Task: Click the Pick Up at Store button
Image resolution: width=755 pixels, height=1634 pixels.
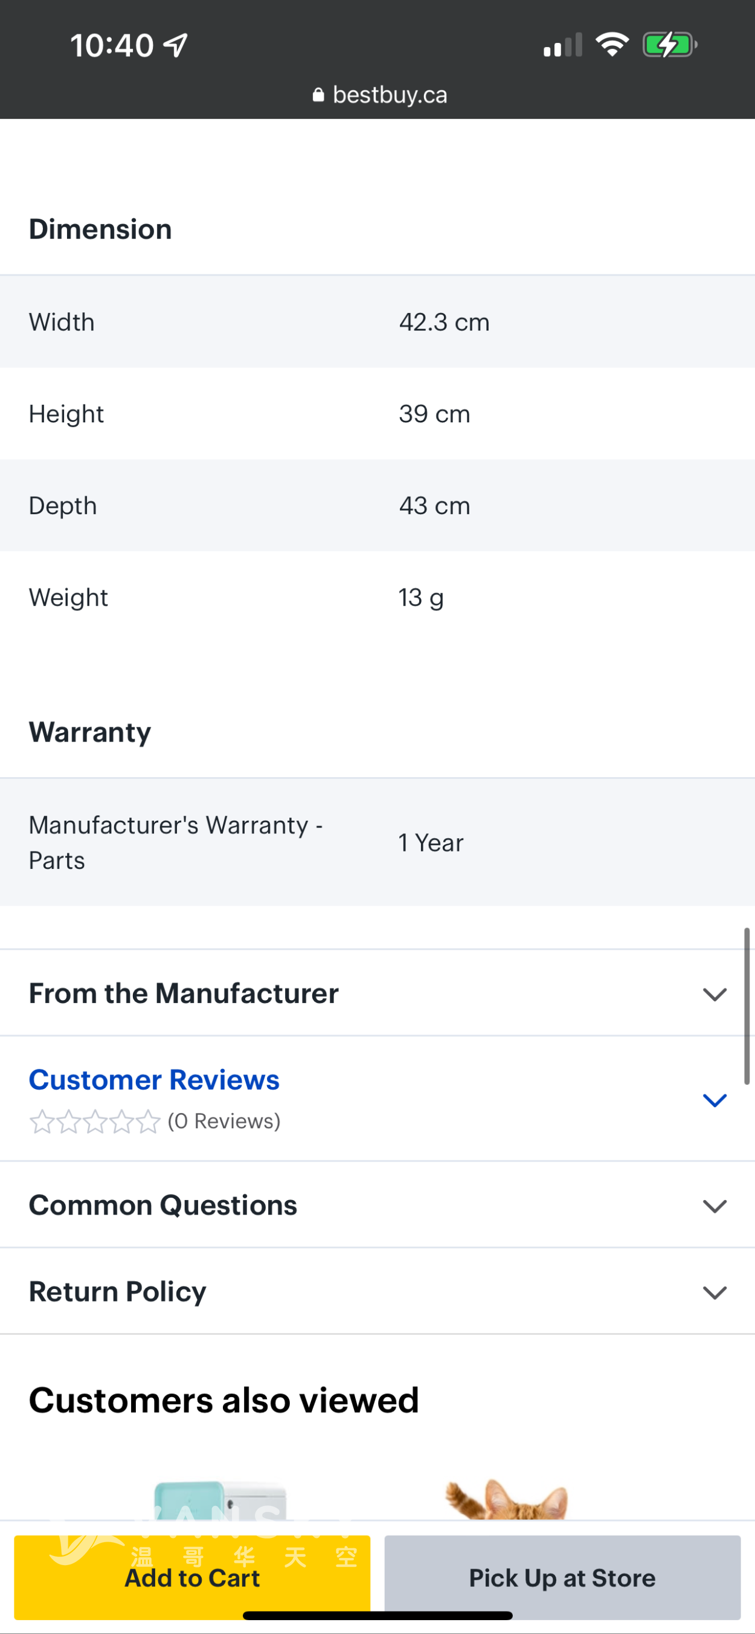Action: coord(562,1577)
